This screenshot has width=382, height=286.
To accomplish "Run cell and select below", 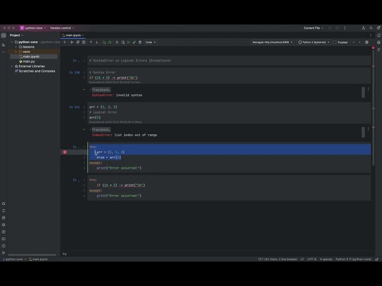I will coord(104,42).
